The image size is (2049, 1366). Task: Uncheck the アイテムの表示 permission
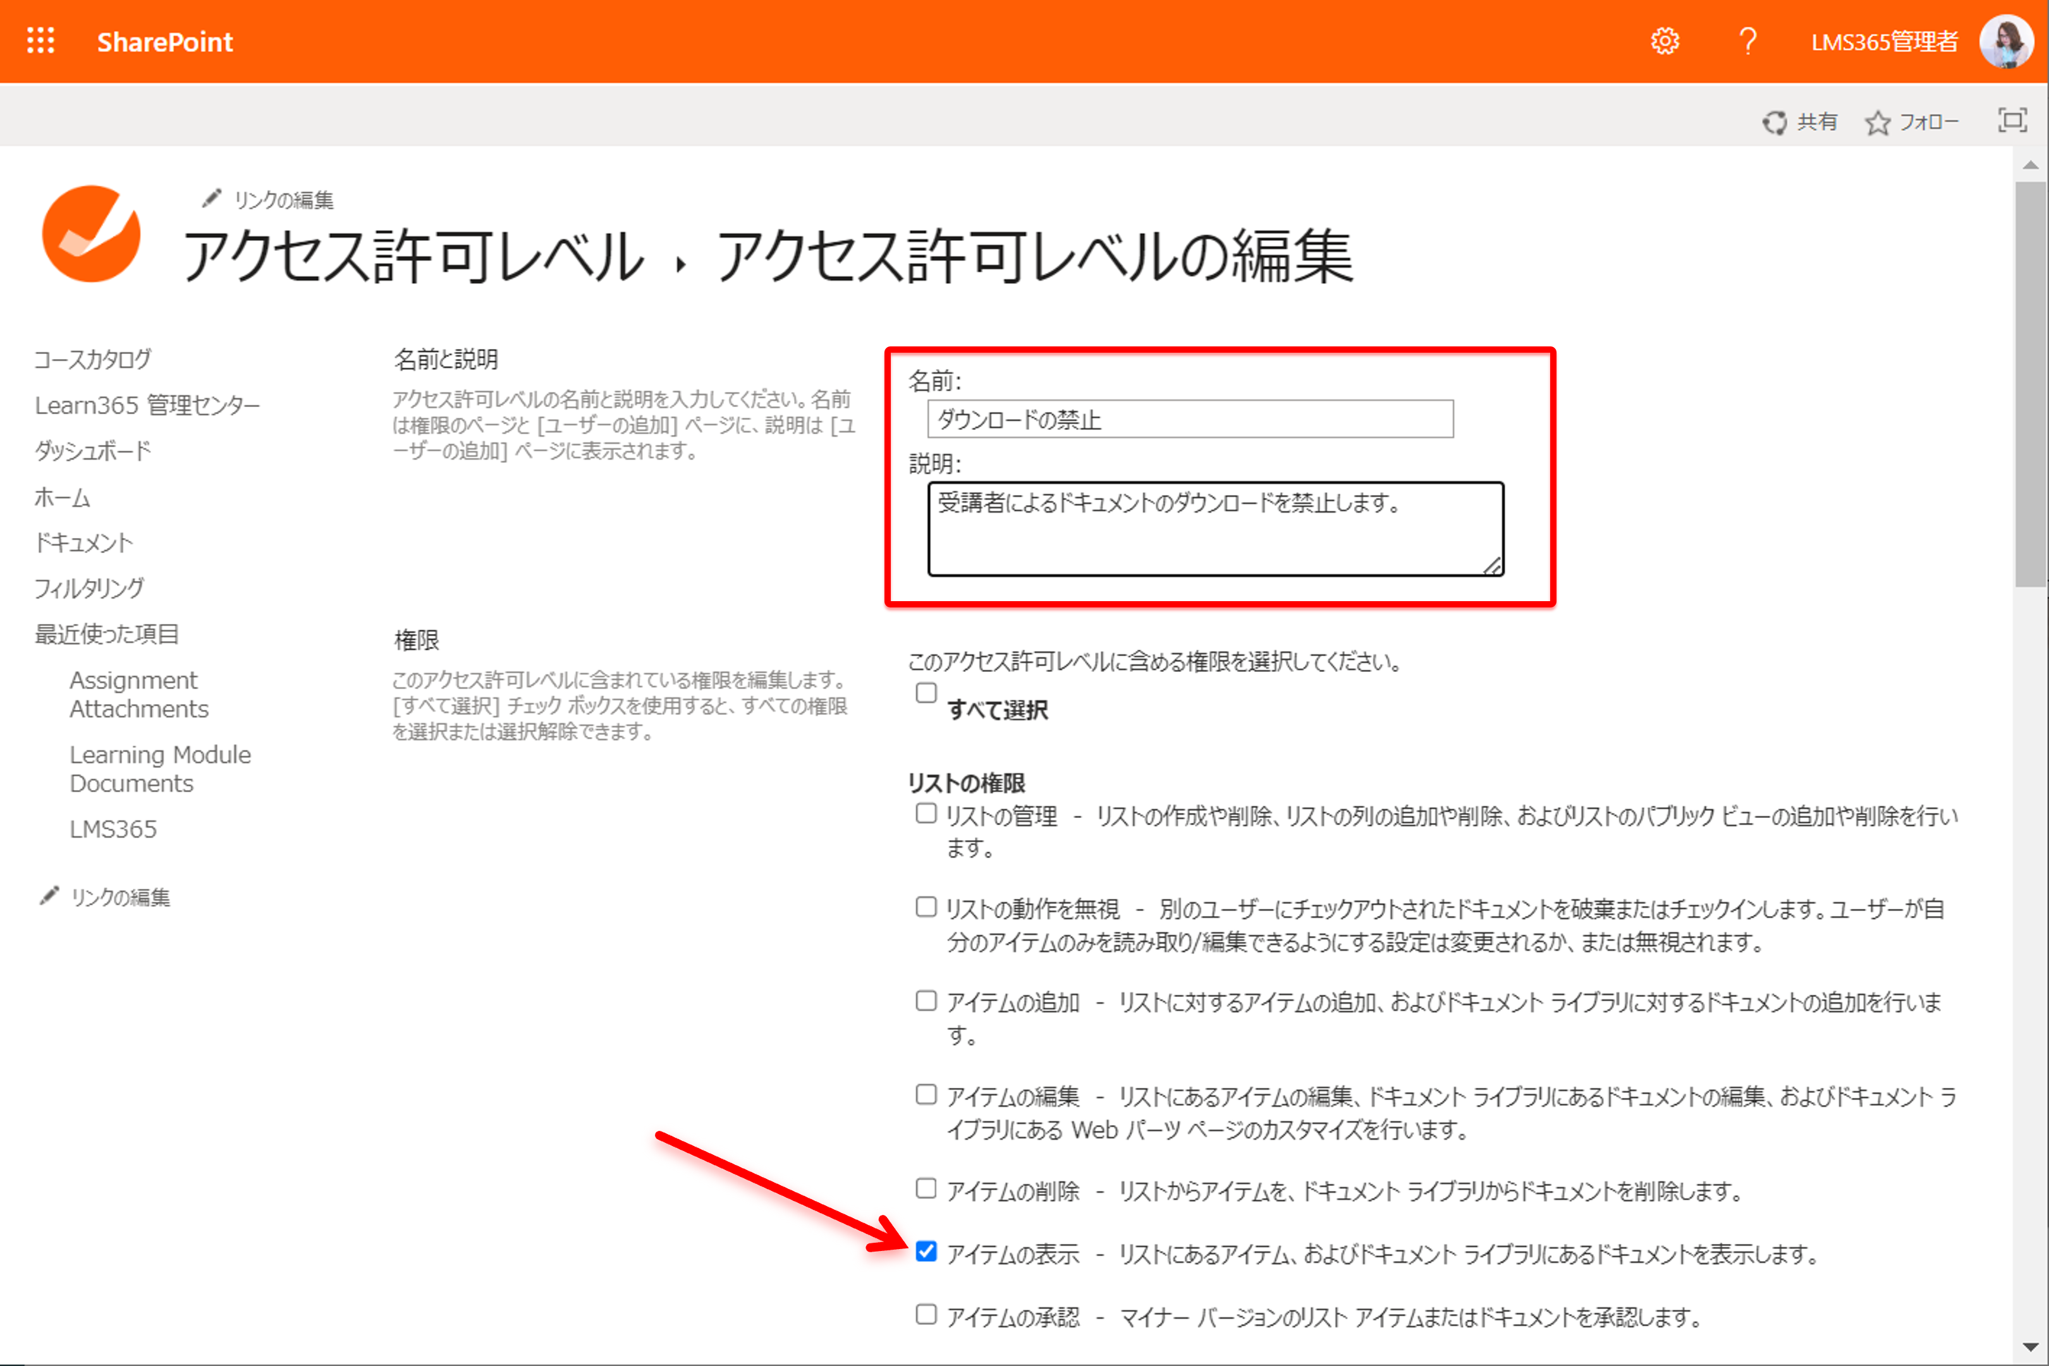click(926, 1251)
